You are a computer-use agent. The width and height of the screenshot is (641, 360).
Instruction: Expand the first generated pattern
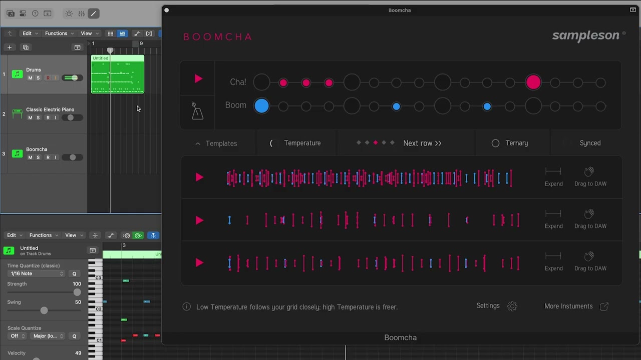553,176
